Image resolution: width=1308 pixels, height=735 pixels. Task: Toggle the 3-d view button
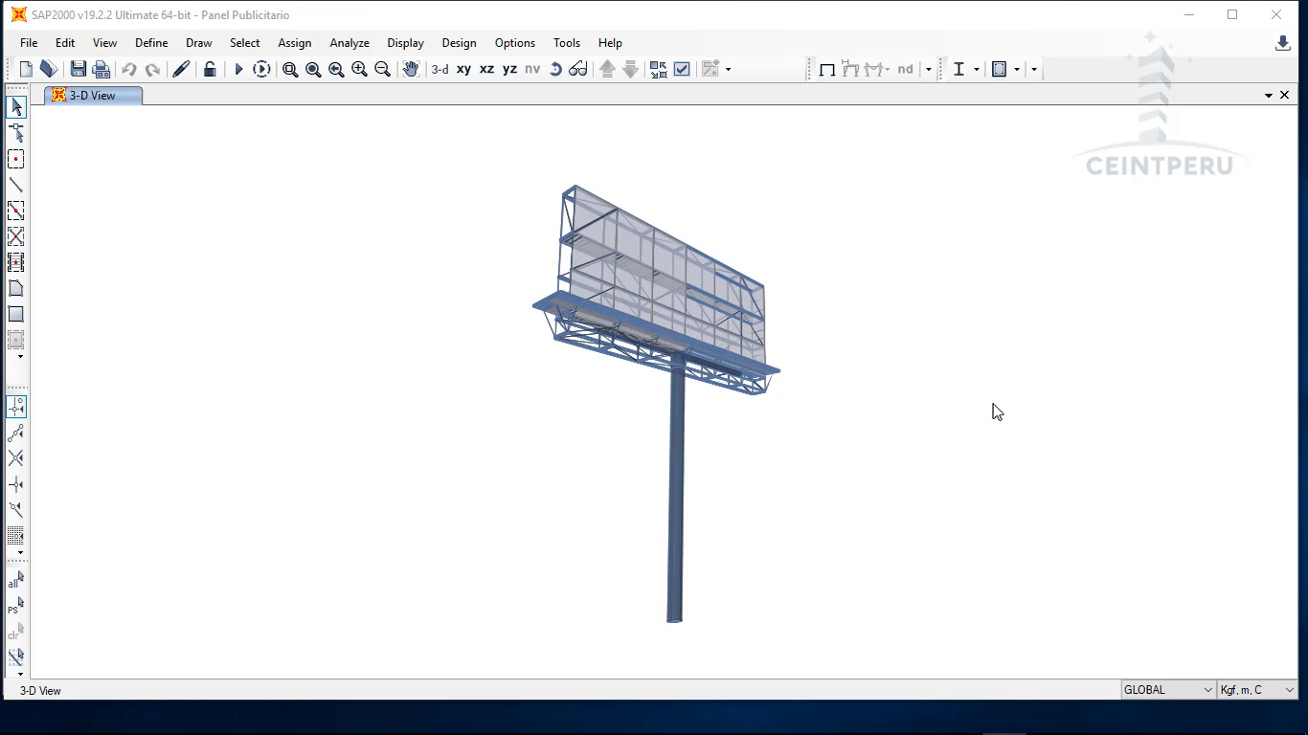click(440, 69)
